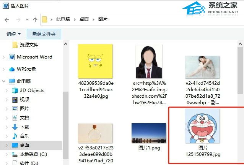Click the Microsoft Word sidebar icon
The image size is (244, 165).
click(12, 57)
